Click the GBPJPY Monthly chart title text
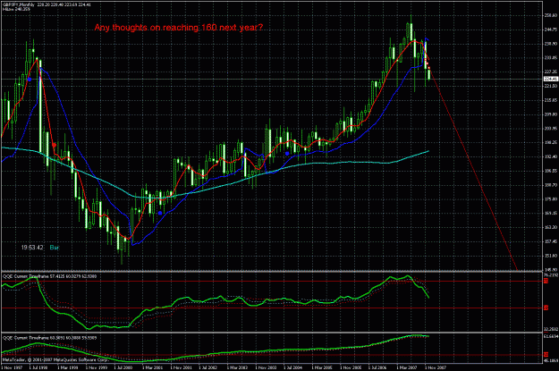 pos(19,4)
